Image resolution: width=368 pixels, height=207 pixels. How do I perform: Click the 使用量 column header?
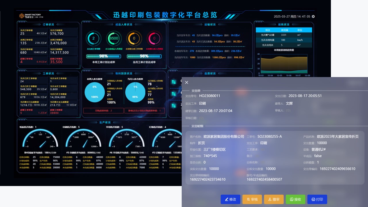tap(284, 30)
